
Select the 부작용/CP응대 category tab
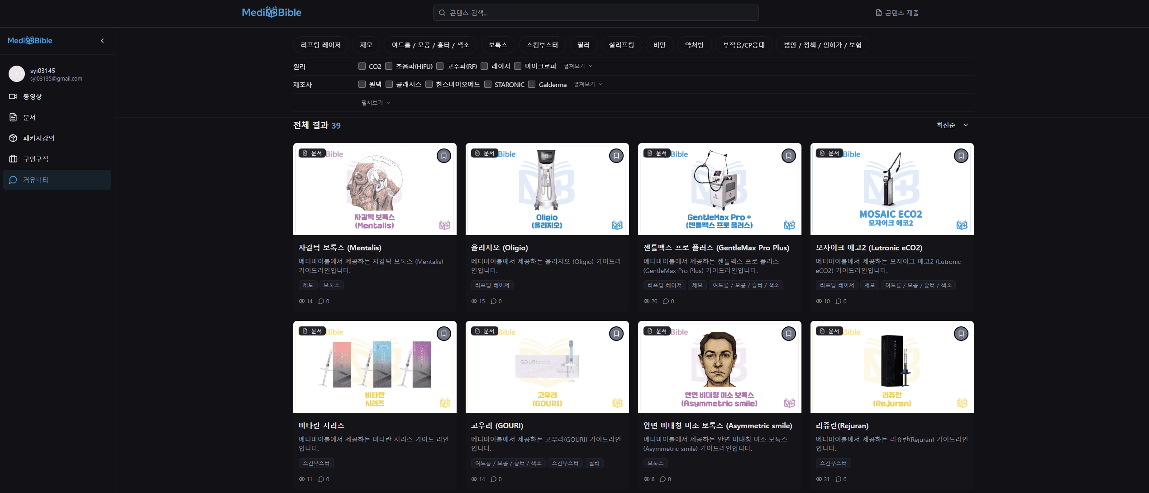pos(744,45)
